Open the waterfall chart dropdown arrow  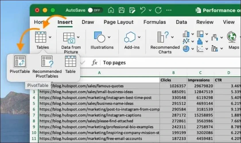221,37
